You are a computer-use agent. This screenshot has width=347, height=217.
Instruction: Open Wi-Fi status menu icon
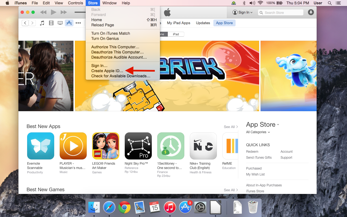click(261, 3)
